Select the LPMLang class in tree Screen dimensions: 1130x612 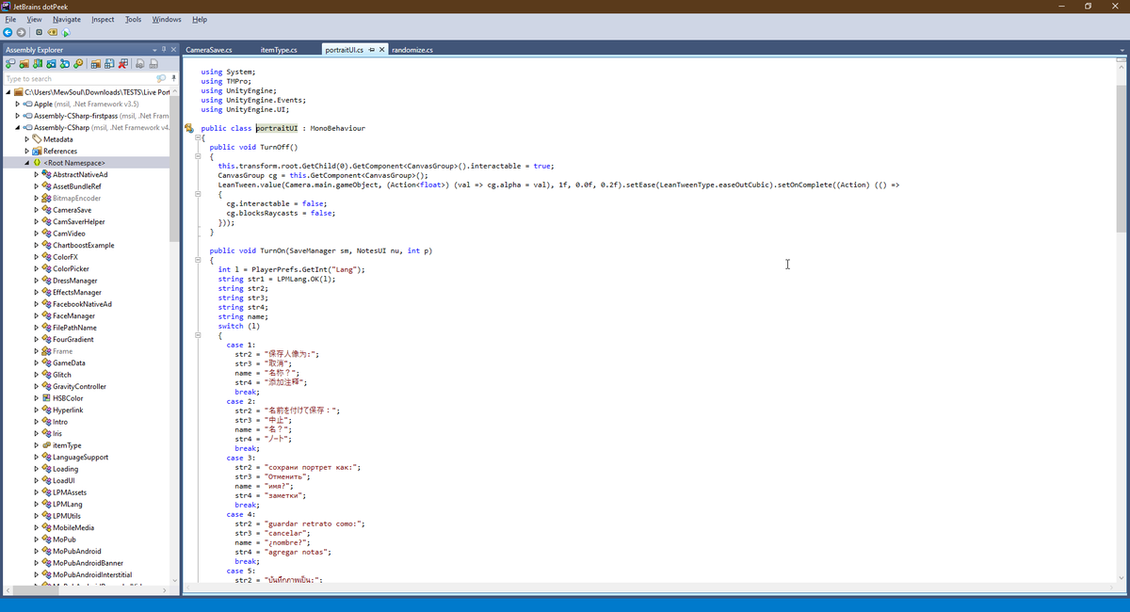click(x=68, y=504)
